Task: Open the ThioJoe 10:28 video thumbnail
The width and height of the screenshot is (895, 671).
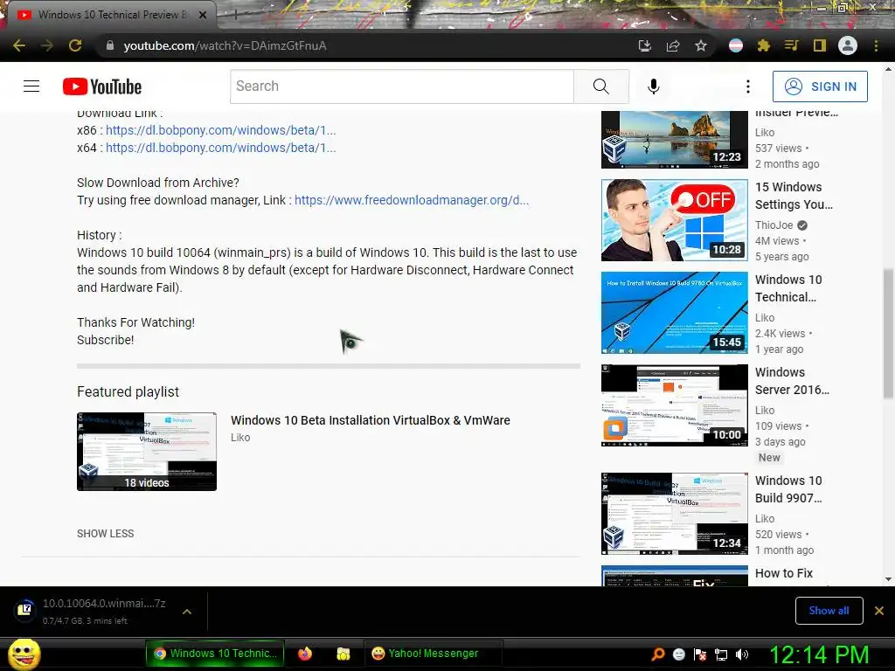Action: tap(674, 220)
